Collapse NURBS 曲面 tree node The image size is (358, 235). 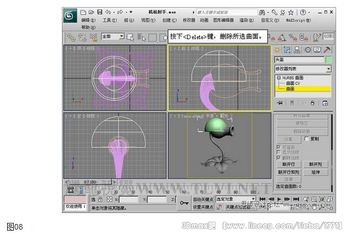[279, 78]
